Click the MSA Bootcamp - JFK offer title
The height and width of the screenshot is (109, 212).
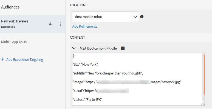point(98,48)
